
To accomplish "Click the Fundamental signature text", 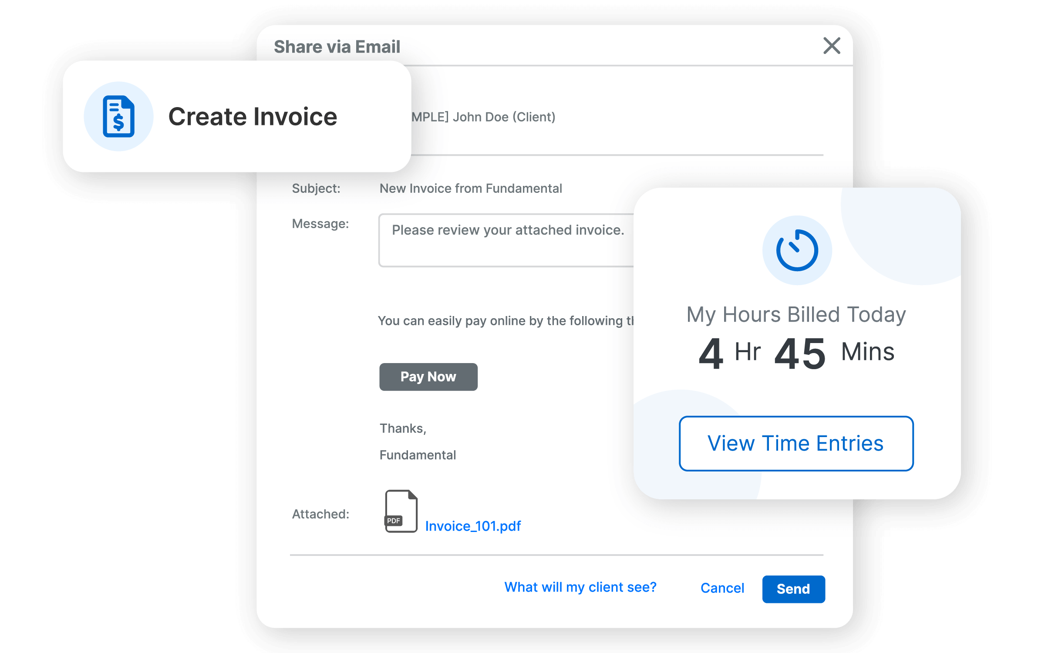I will point(418,455).
